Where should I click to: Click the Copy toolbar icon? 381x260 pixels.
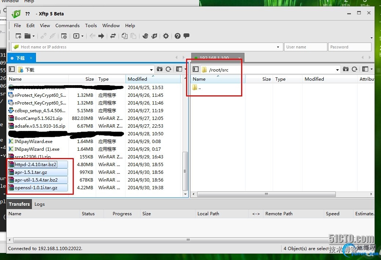pos(124,36)
